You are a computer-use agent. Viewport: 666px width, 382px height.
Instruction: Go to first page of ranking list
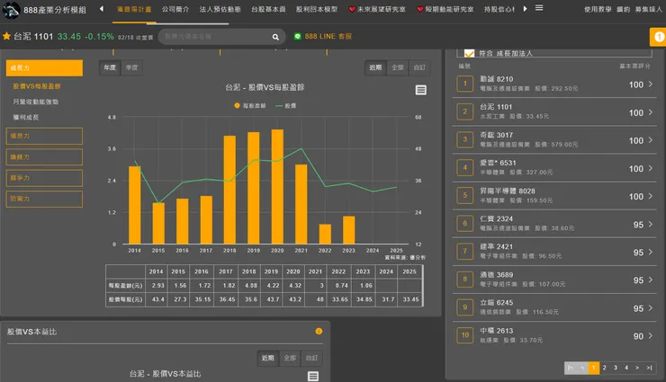coord(570,368)
